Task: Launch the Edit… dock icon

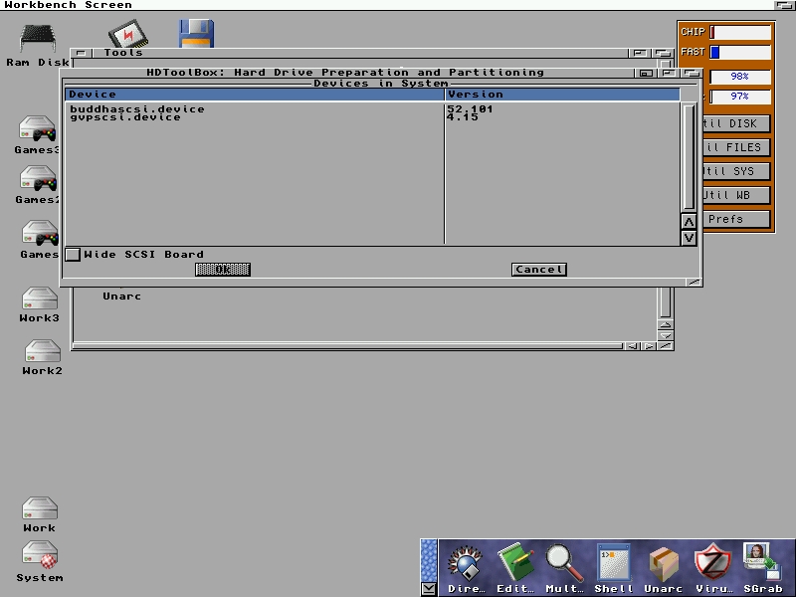Action: pos(515,568)
